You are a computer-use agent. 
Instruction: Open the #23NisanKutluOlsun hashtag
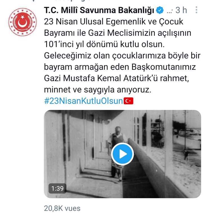point(83,101)
